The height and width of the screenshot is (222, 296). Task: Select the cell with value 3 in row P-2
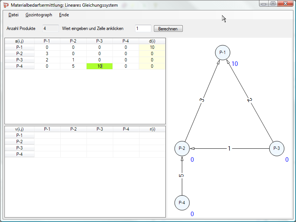point(47,54)
